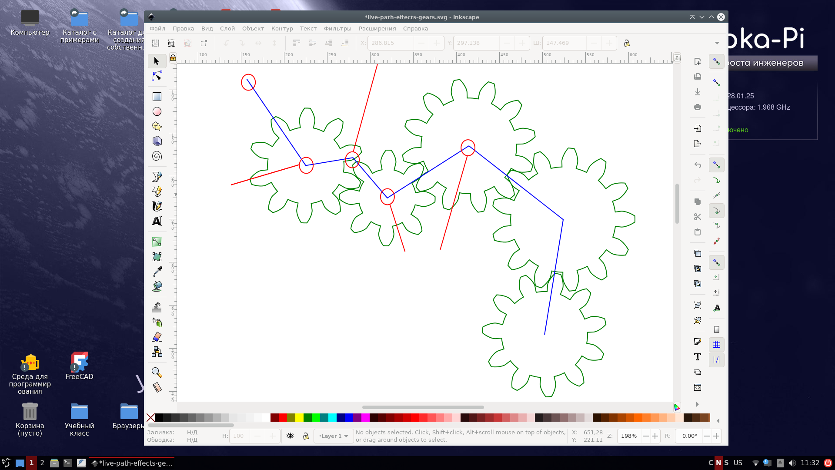Open the Фильтры menu
This screenshot has height=470, width=835.
point(337,28)
